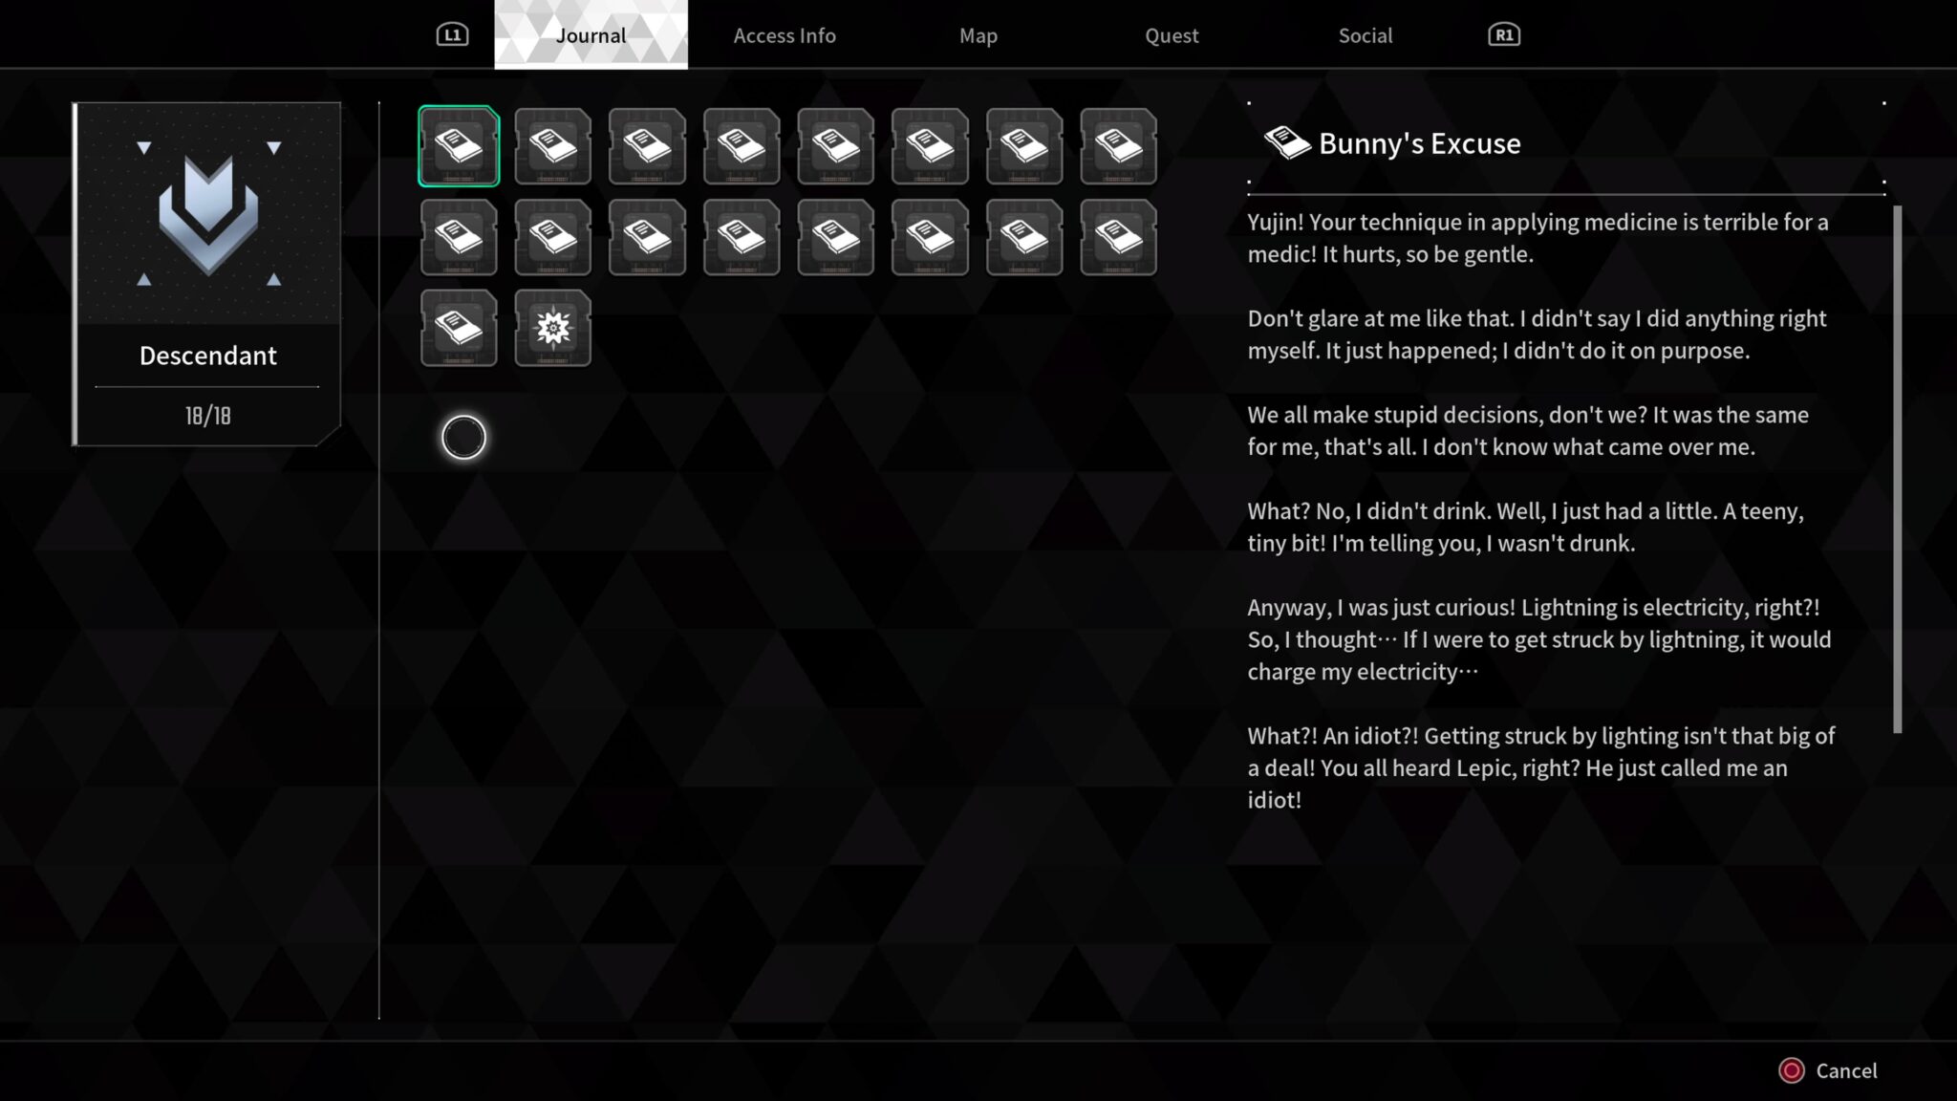Click the L1 shoulder button icon
The height and width of the screenshot is (1101, 1957).
tap(452, 35)
